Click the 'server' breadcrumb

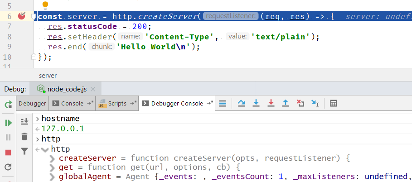click(x=48, y=76)
